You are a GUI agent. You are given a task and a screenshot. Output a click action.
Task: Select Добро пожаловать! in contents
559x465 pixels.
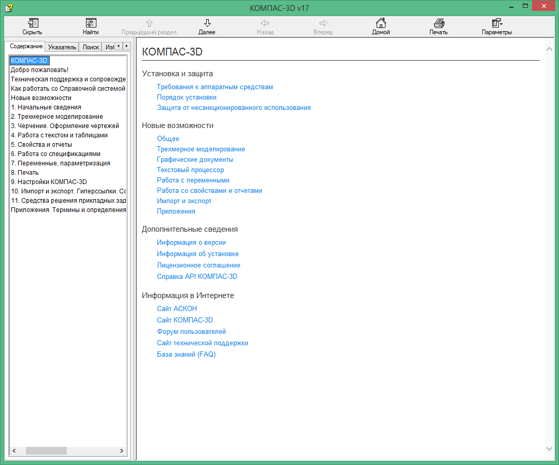click(x=39, y=70)
